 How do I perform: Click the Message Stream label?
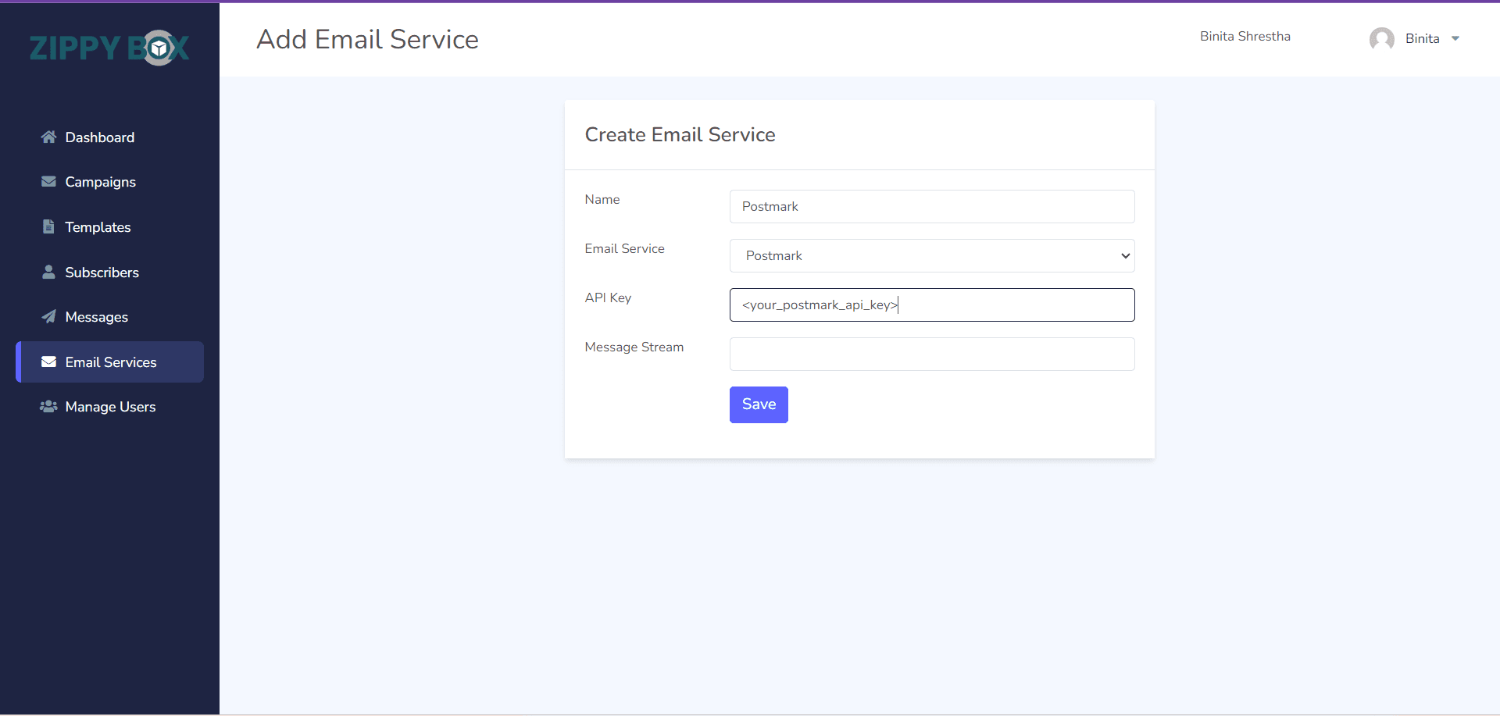634,347
